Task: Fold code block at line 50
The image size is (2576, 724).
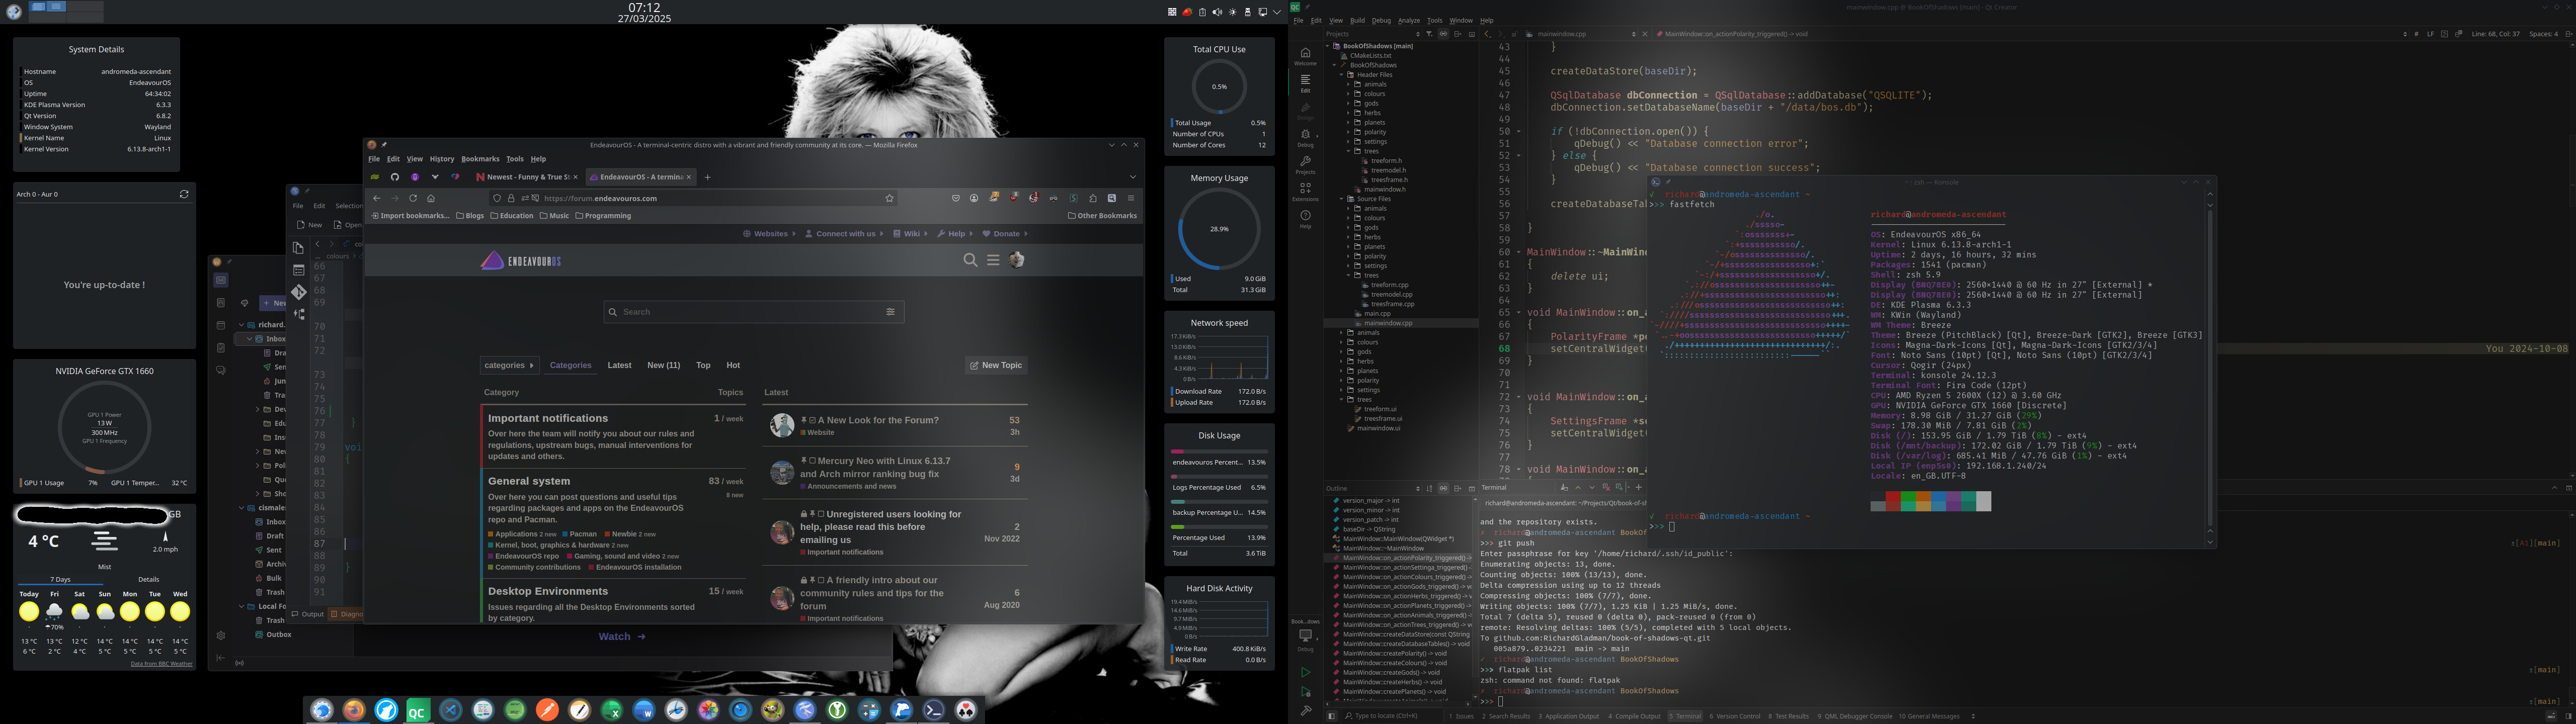Action: [x=1519, y=131]
